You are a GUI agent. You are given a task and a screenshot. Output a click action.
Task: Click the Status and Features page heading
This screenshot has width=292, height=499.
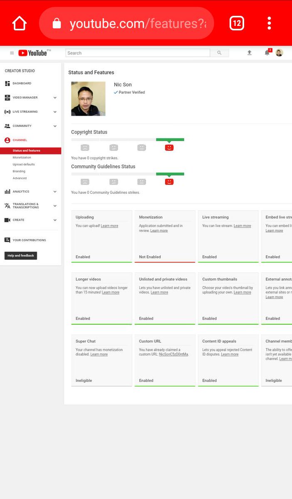91,72
